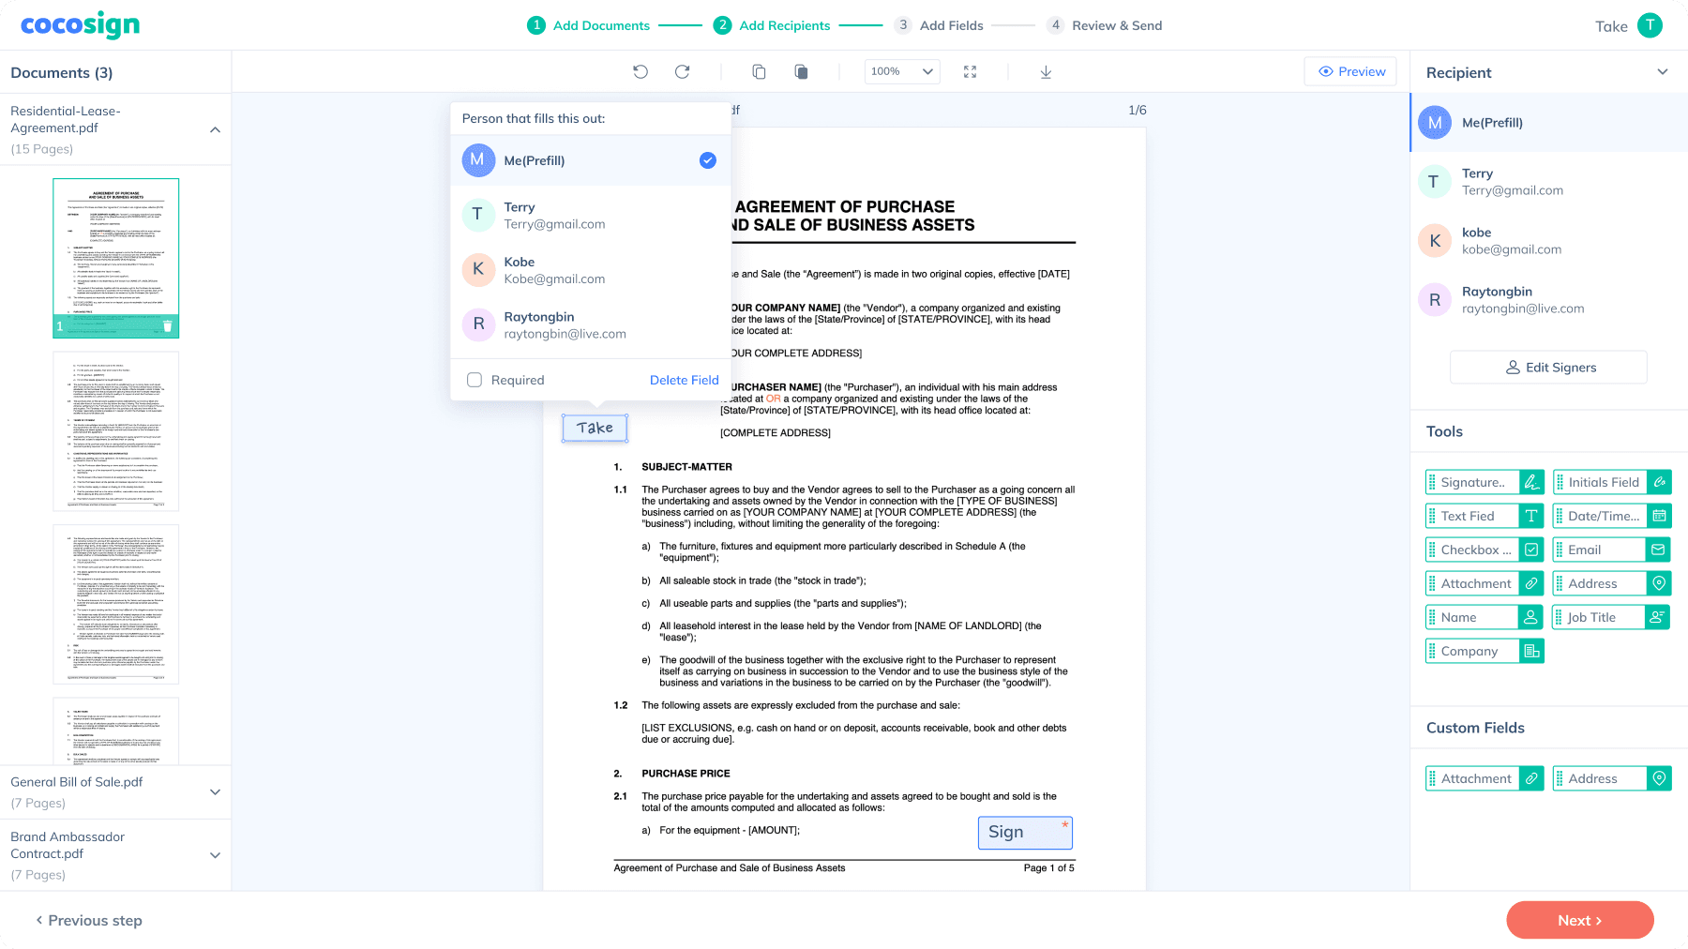Assign the field to Kobe
Viewport: 1688px width, 949px height.
tap(555, 270)
